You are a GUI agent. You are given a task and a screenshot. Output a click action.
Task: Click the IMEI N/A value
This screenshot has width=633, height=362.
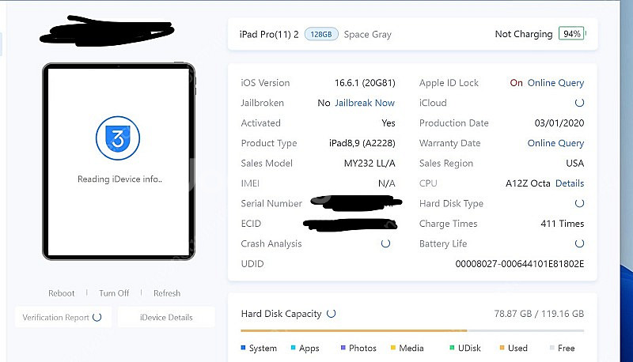tap(387, 183)
